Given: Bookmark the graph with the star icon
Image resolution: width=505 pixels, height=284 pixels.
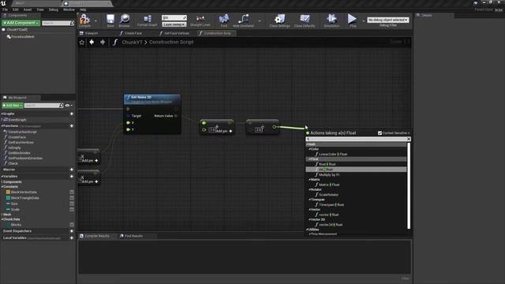Looking at the screenshot, I should coord(82,42).
